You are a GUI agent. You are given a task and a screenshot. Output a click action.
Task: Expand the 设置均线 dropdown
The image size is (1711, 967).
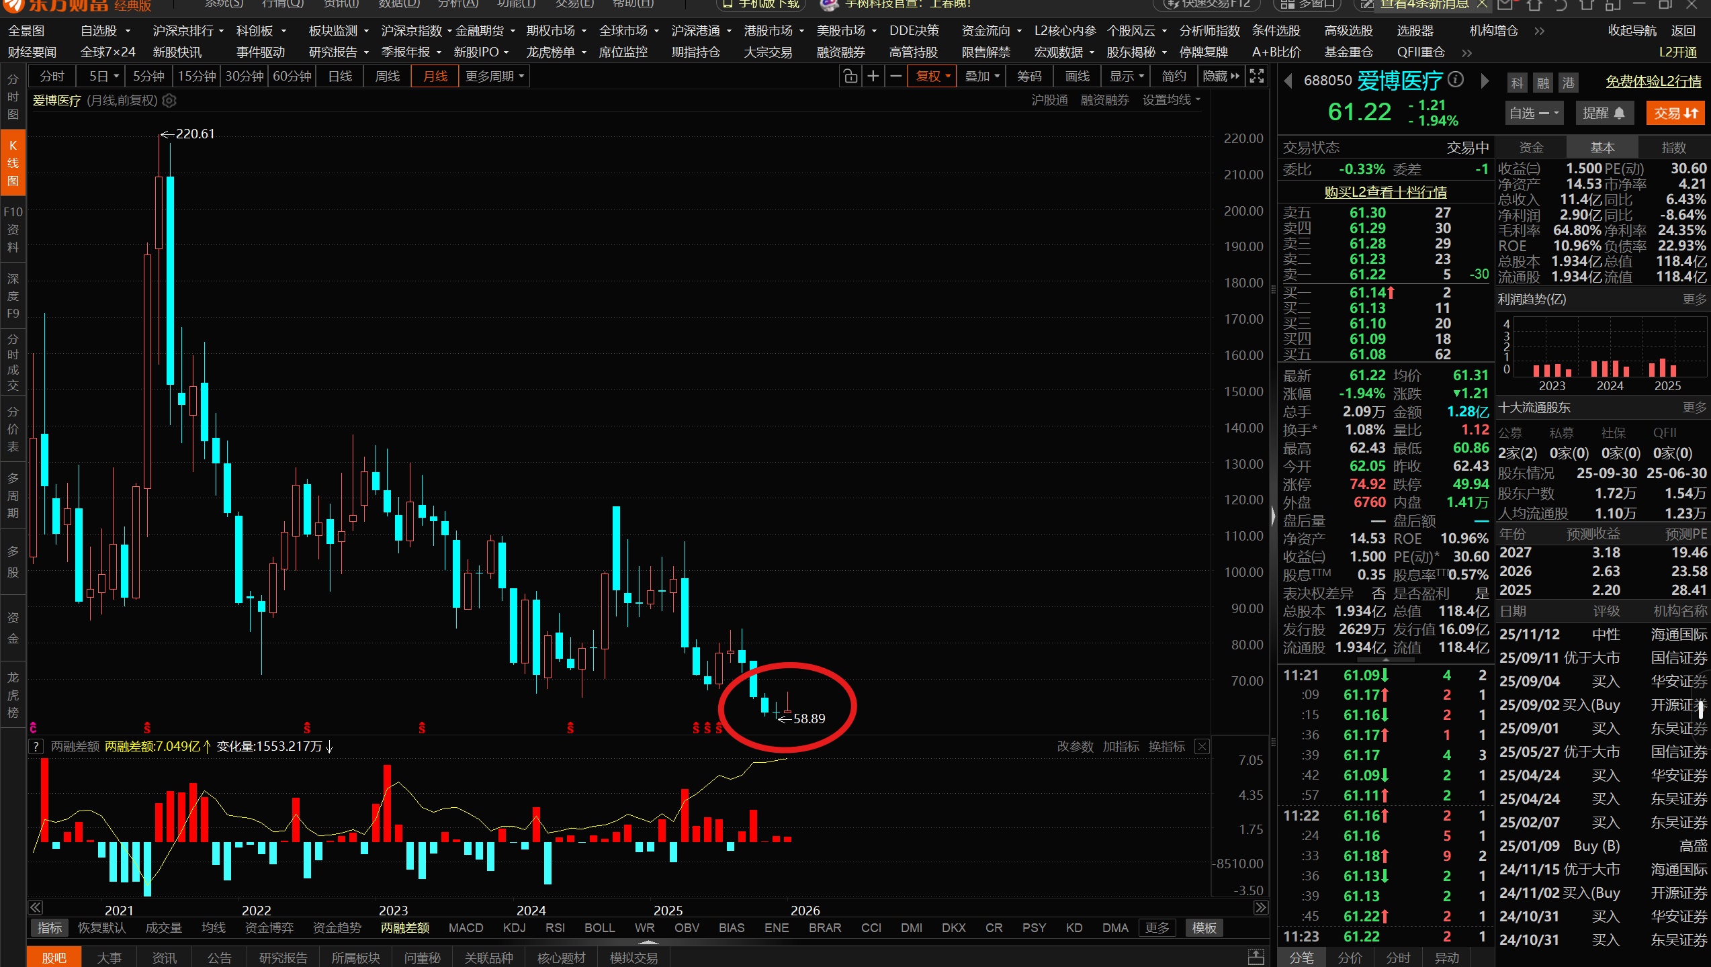click(1172, 100)
